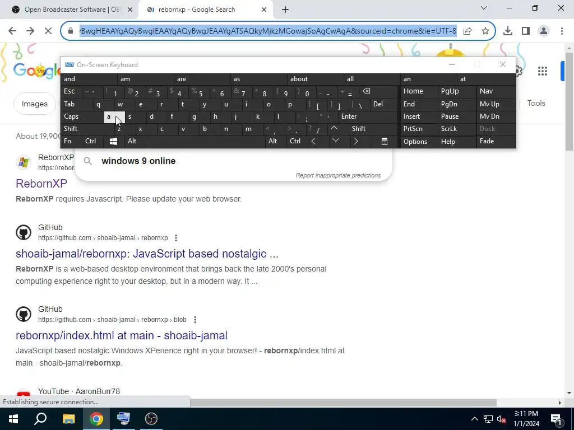Open Windows Start menu
The height and width of the screenshot is (430, 574).
[13, 419]
